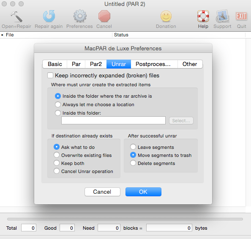251x239 pixels.
Task: Click the Open+Repair hammer icon
Action: click(16, 16)
